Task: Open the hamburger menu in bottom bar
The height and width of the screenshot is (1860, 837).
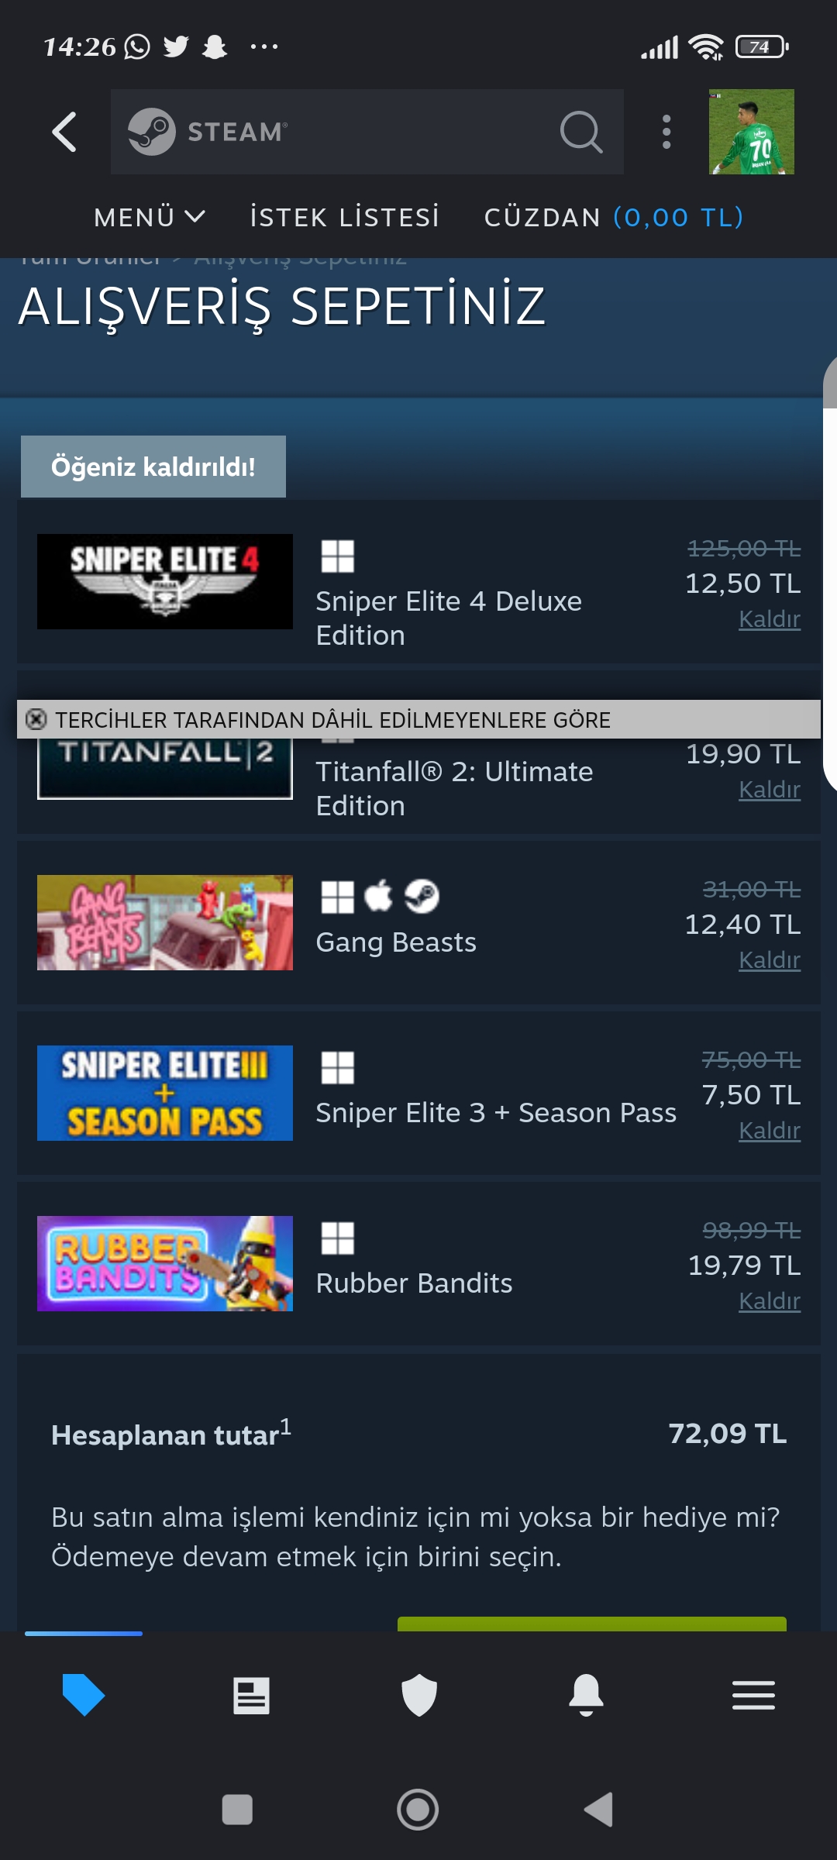Action: coord(753,1695)
